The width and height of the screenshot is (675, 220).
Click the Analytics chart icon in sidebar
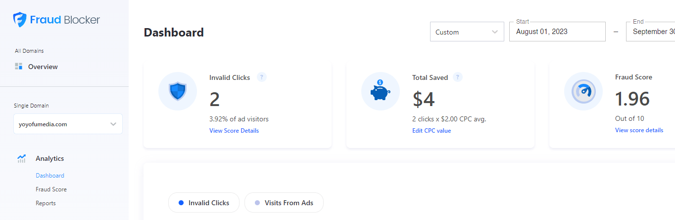coord(21,159)
